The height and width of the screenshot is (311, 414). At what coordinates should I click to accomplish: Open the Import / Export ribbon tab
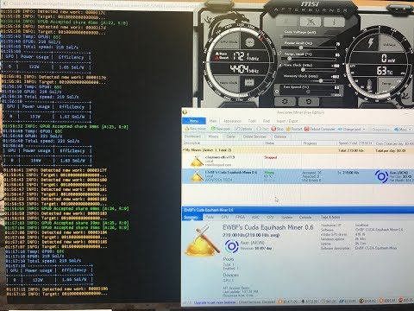[x=287, y=121]
